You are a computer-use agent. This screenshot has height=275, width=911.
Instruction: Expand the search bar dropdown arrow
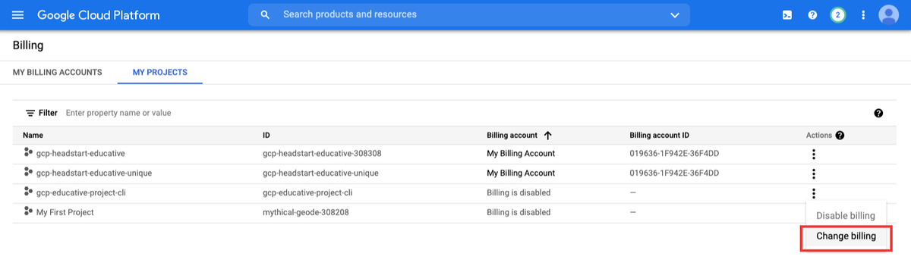(675, 15)
